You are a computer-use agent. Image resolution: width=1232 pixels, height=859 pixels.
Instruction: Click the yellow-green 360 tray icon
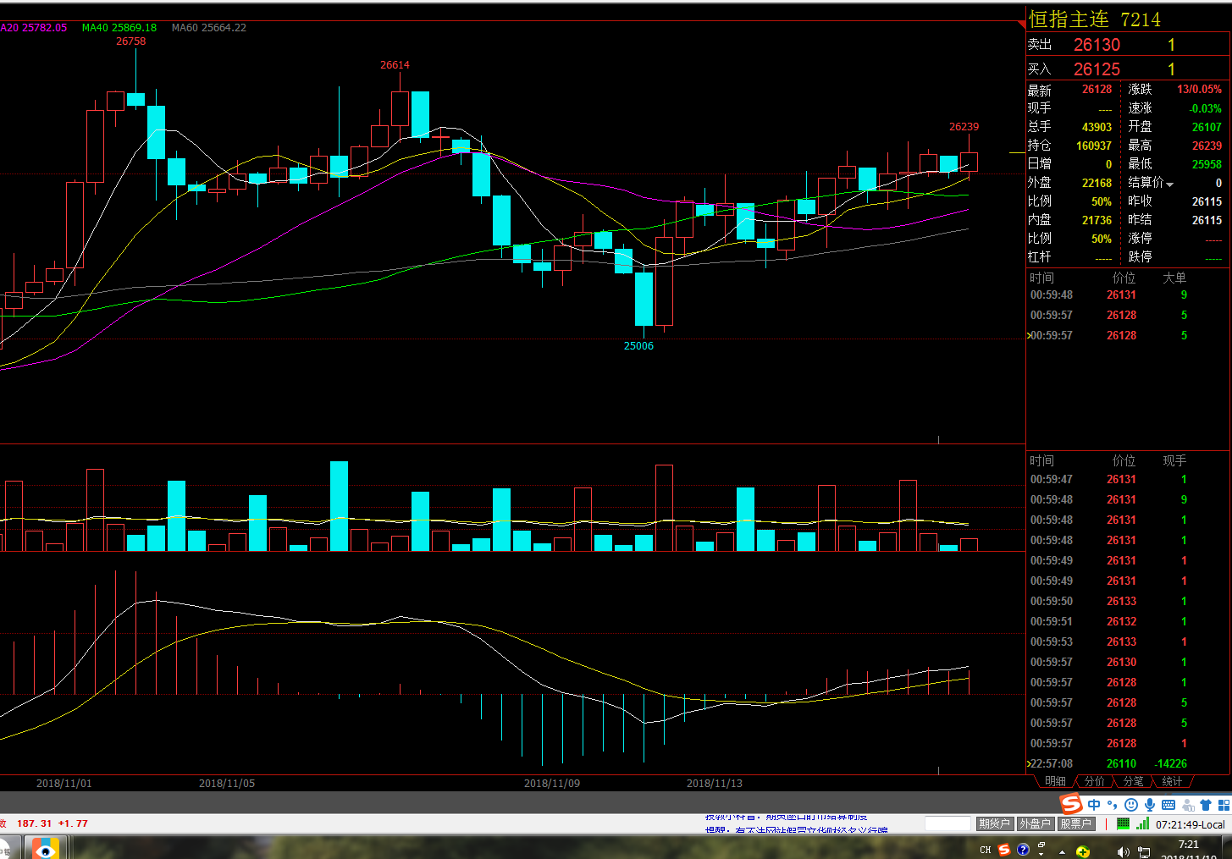(1083, 851)
